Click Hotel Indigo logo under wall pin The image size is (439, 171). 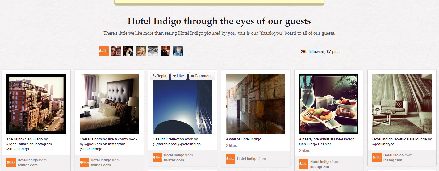point(231,159)
